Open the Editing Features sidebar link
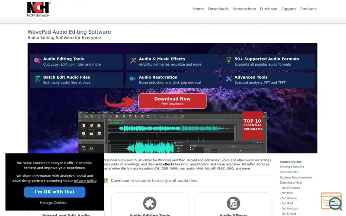 292,167
